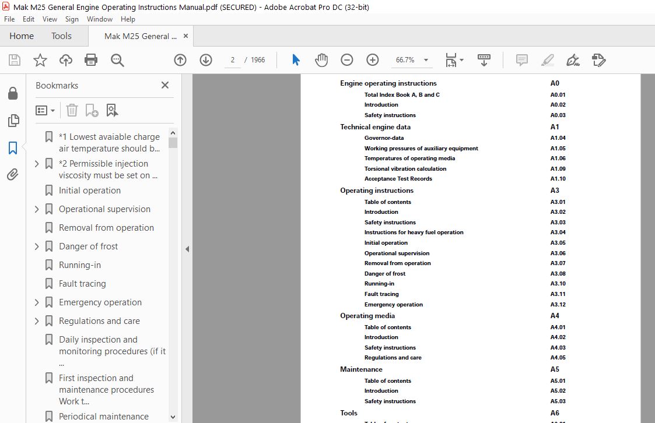Click the scrolling mode icon

pos(484,60)
